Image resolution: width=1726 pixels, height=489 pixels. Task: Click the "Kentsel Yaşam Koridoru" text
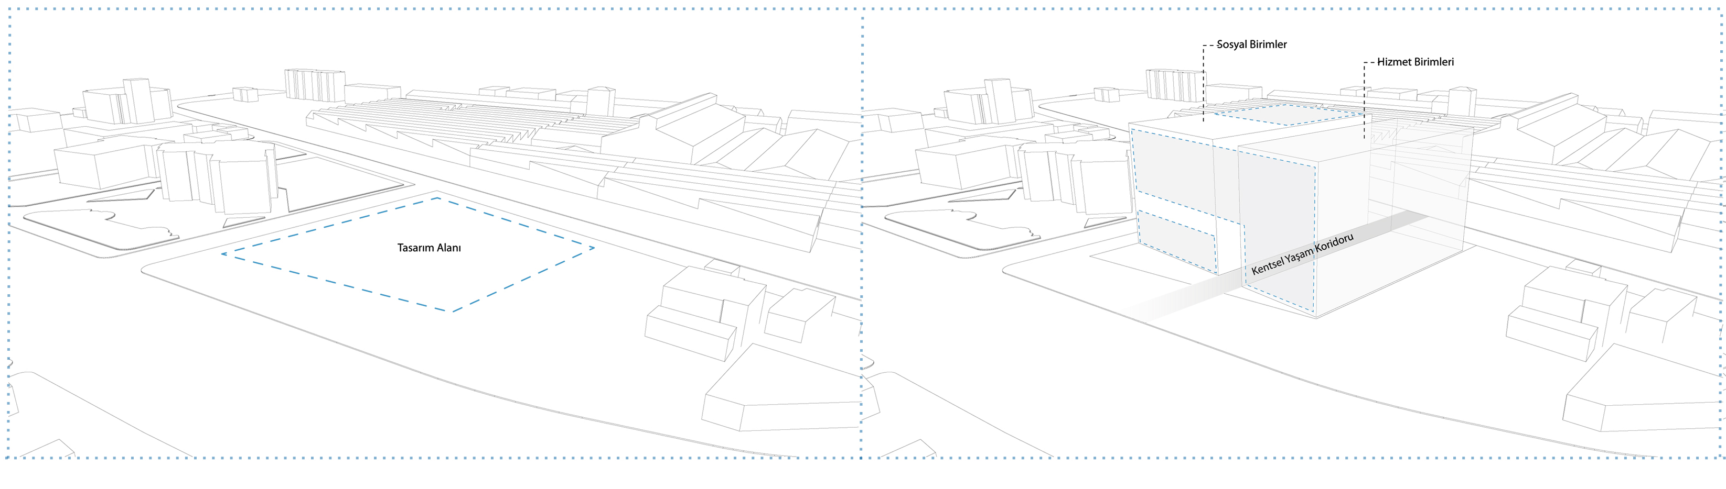[x=1302, y=254]
